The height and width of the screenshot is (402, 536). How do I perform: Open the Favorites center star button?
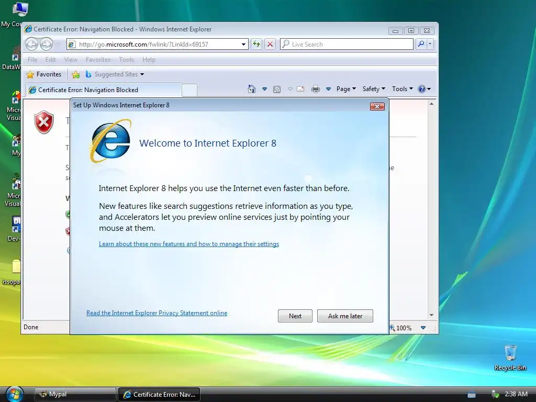[x=44, y=74]
